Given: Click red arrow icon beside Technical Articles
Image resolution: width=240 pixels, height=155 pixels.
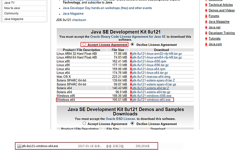Looking at the screenshot, I should (x=206, y=5).
